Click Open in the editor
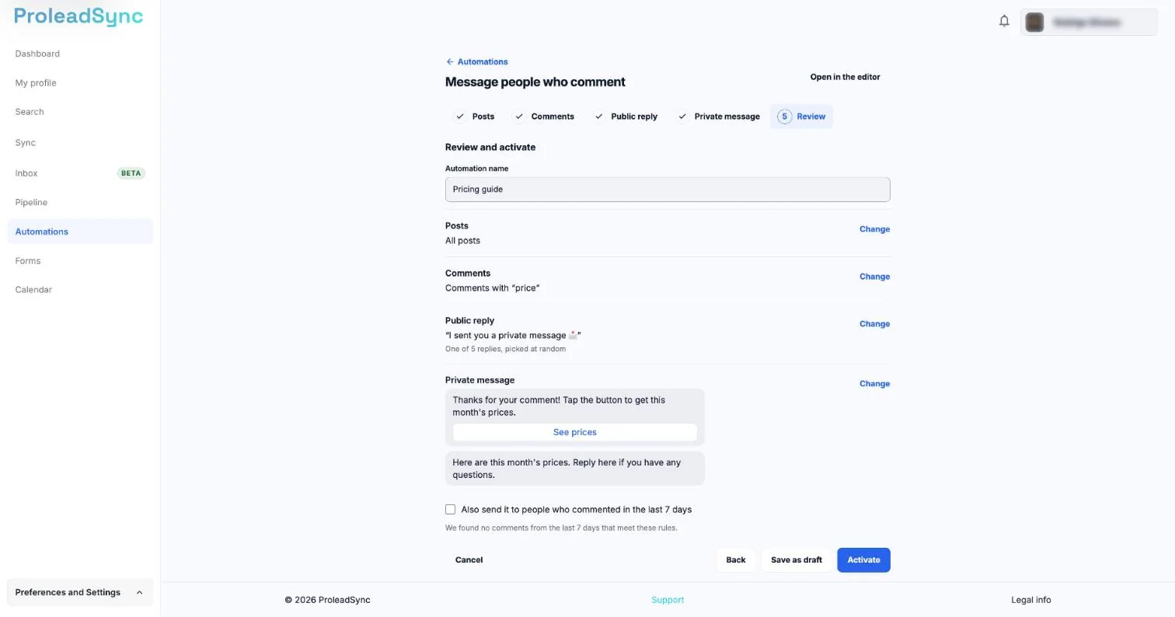This screenshot has width=1175, height=617. pyautogui.click(x=845, y=77)
